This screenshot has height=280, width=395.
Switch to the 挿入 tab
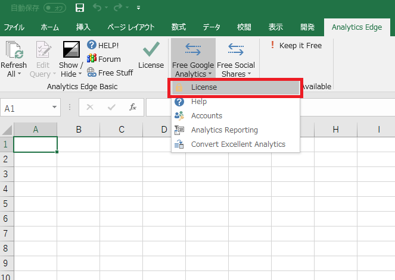(x=83, y=27)
